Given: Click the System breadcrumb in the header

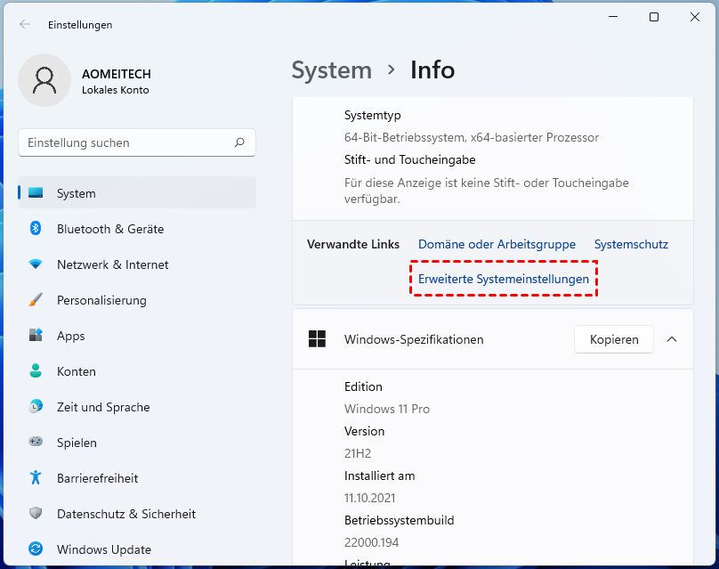Looking at the screenshot, I should 331,70.
